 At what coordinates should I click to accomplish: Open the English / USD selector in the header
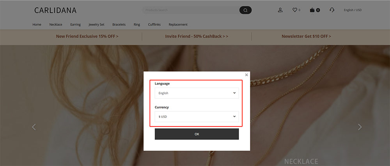point(353,10)
